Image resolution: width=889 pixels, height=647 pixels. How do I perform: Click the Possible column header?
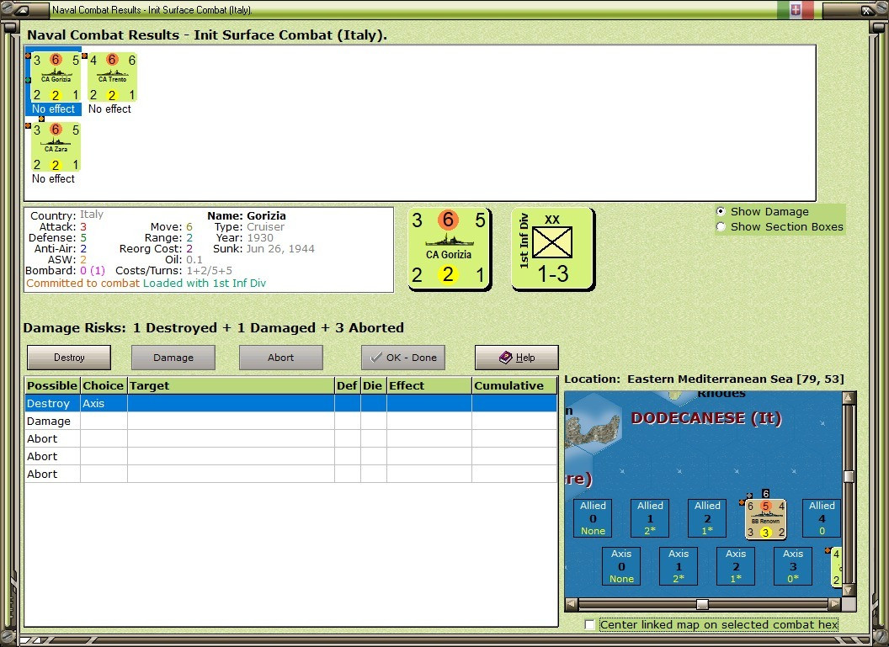tap(53, 386)
